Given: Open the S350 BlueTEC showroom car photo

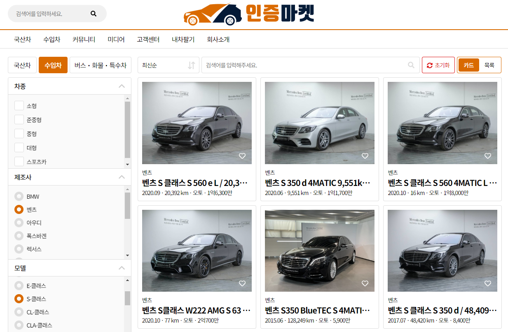Looking at the screenshot, I should point(320,251).
